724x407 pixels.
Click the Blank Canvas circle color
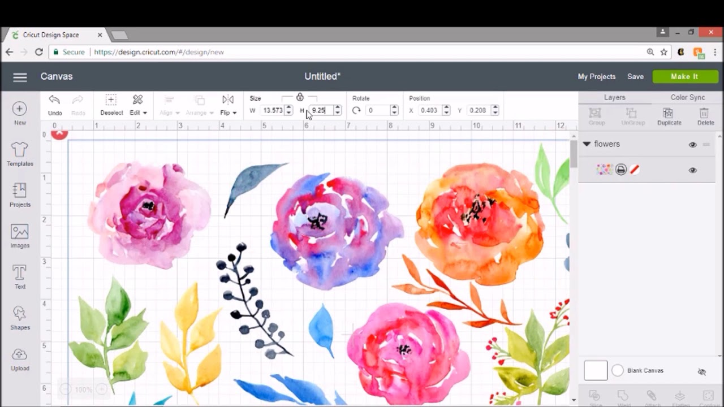[x=617, y=371]
